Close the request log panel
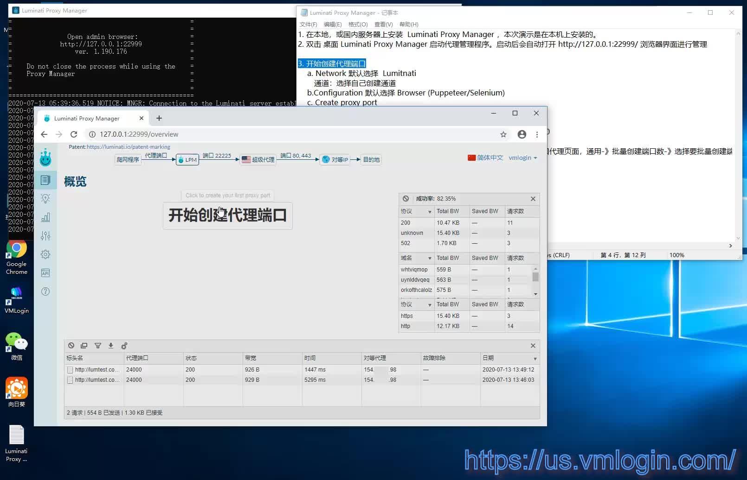The width and height of the screenshot is (747, 480). click(x=533, y=346)
